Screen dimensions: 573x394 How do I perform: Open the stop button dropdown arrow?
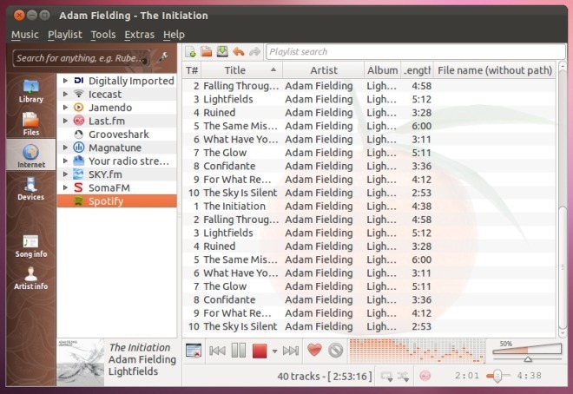(275, 351)
